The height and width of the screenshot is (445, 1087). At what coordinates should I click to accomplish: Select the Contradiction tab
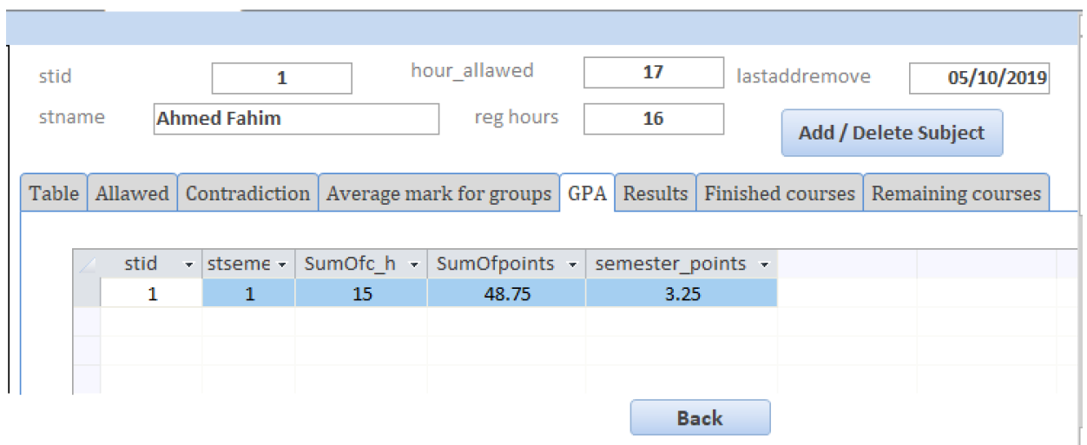(247, 193)
